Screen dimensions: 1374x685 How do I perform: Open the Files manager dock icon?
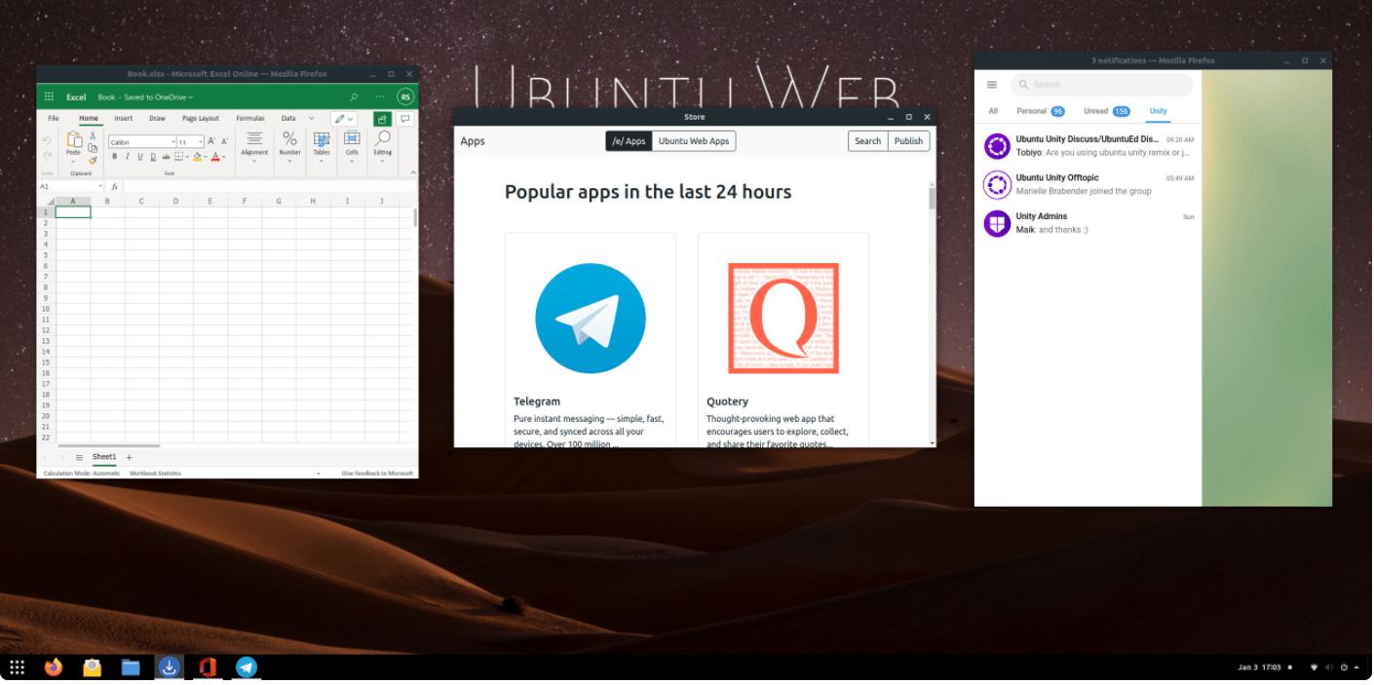coord(131,667)
